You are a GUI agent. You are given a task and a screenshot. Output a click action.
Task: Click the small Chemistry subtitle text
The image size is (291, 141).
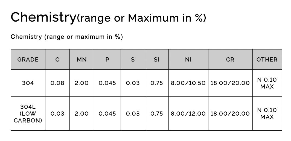(67, 37)
